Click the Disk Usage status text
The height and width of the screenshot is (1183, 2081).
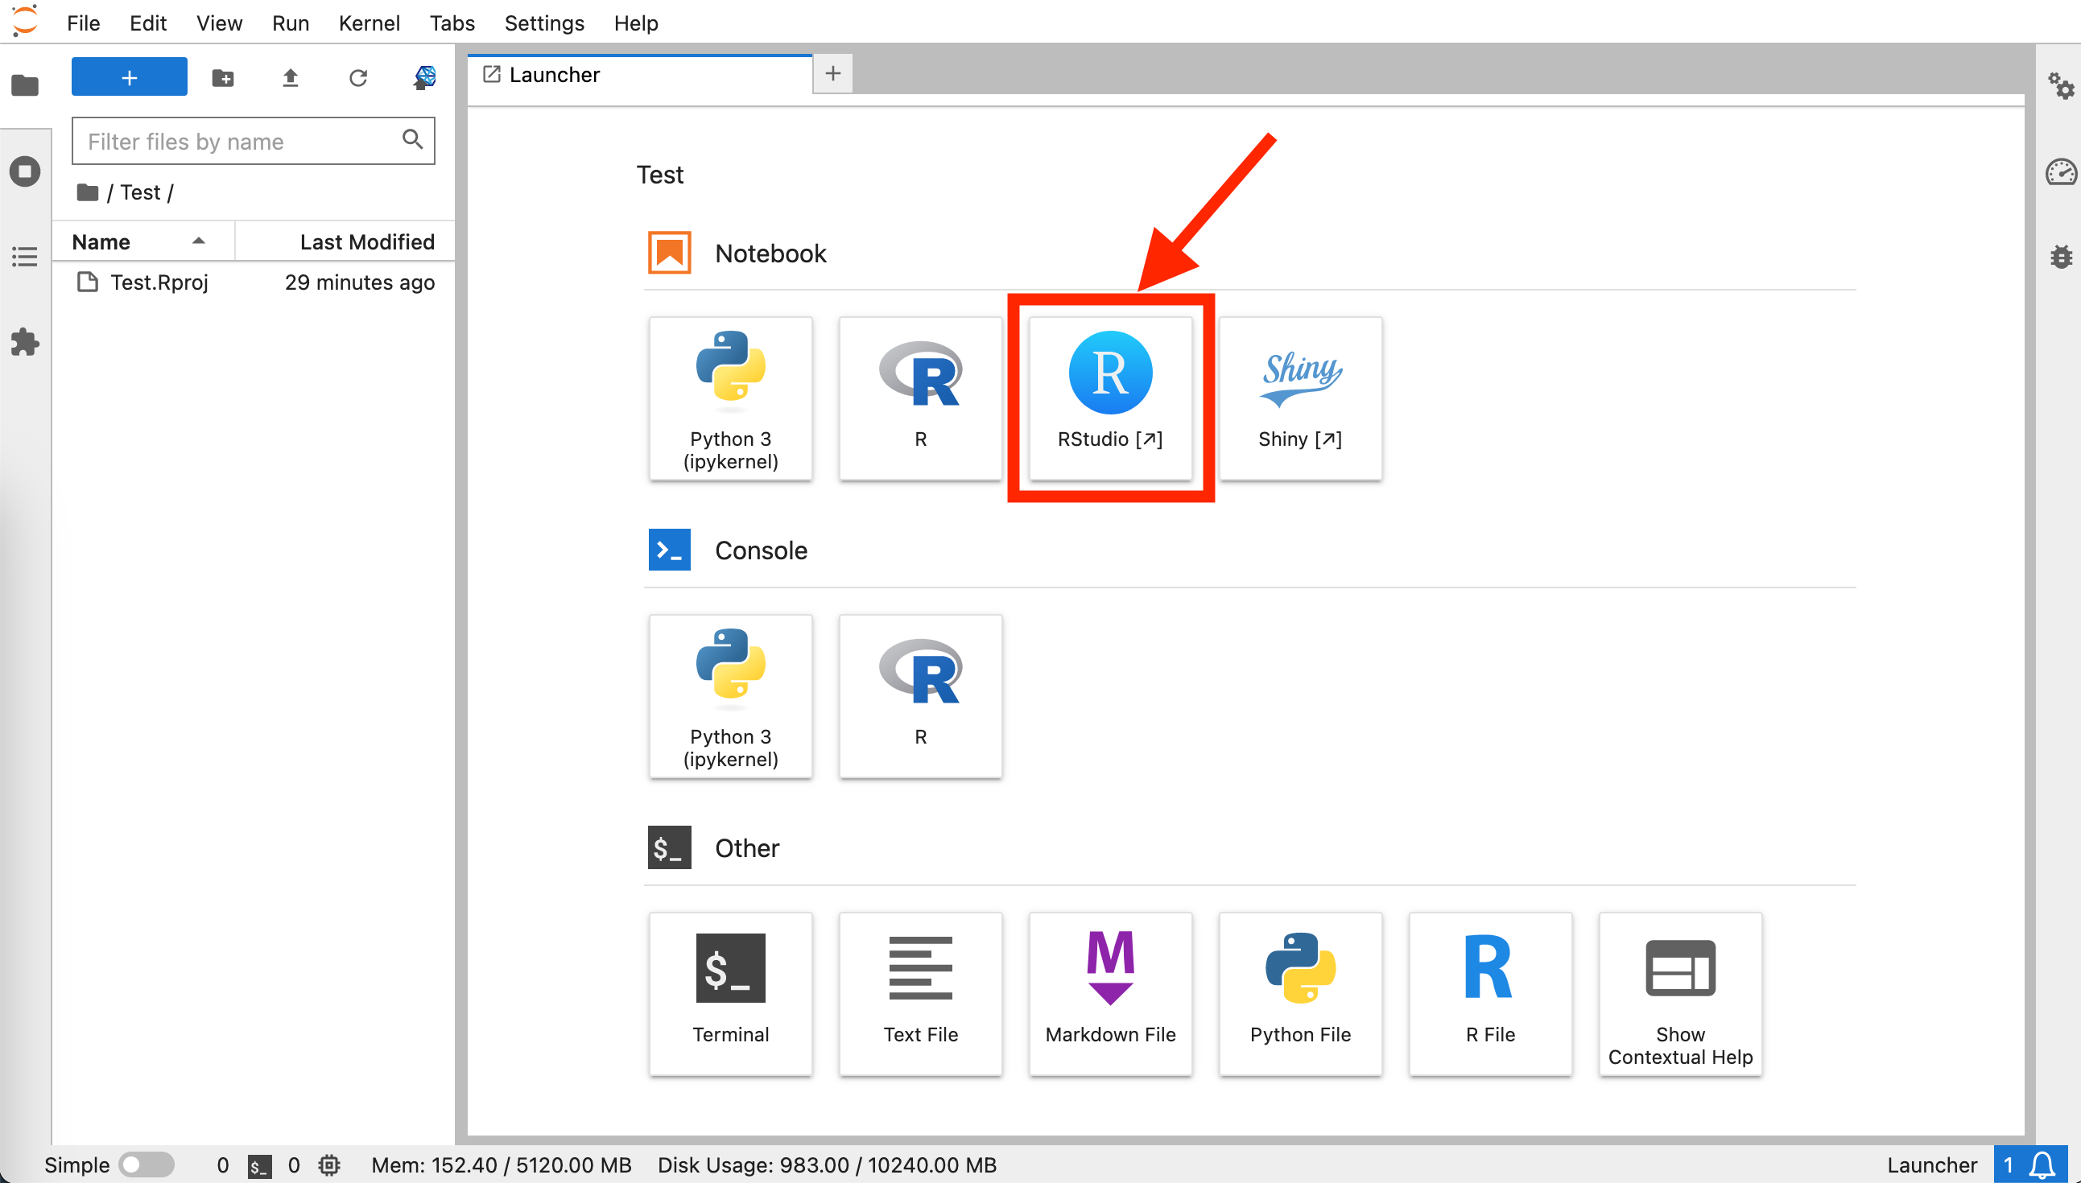point(828,1165)
